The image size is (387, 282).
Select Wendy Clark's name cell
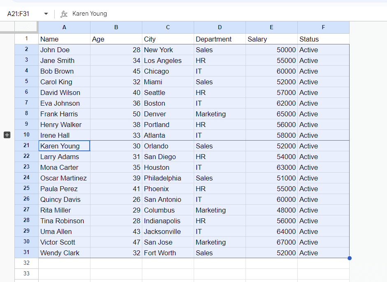point(64,253)
